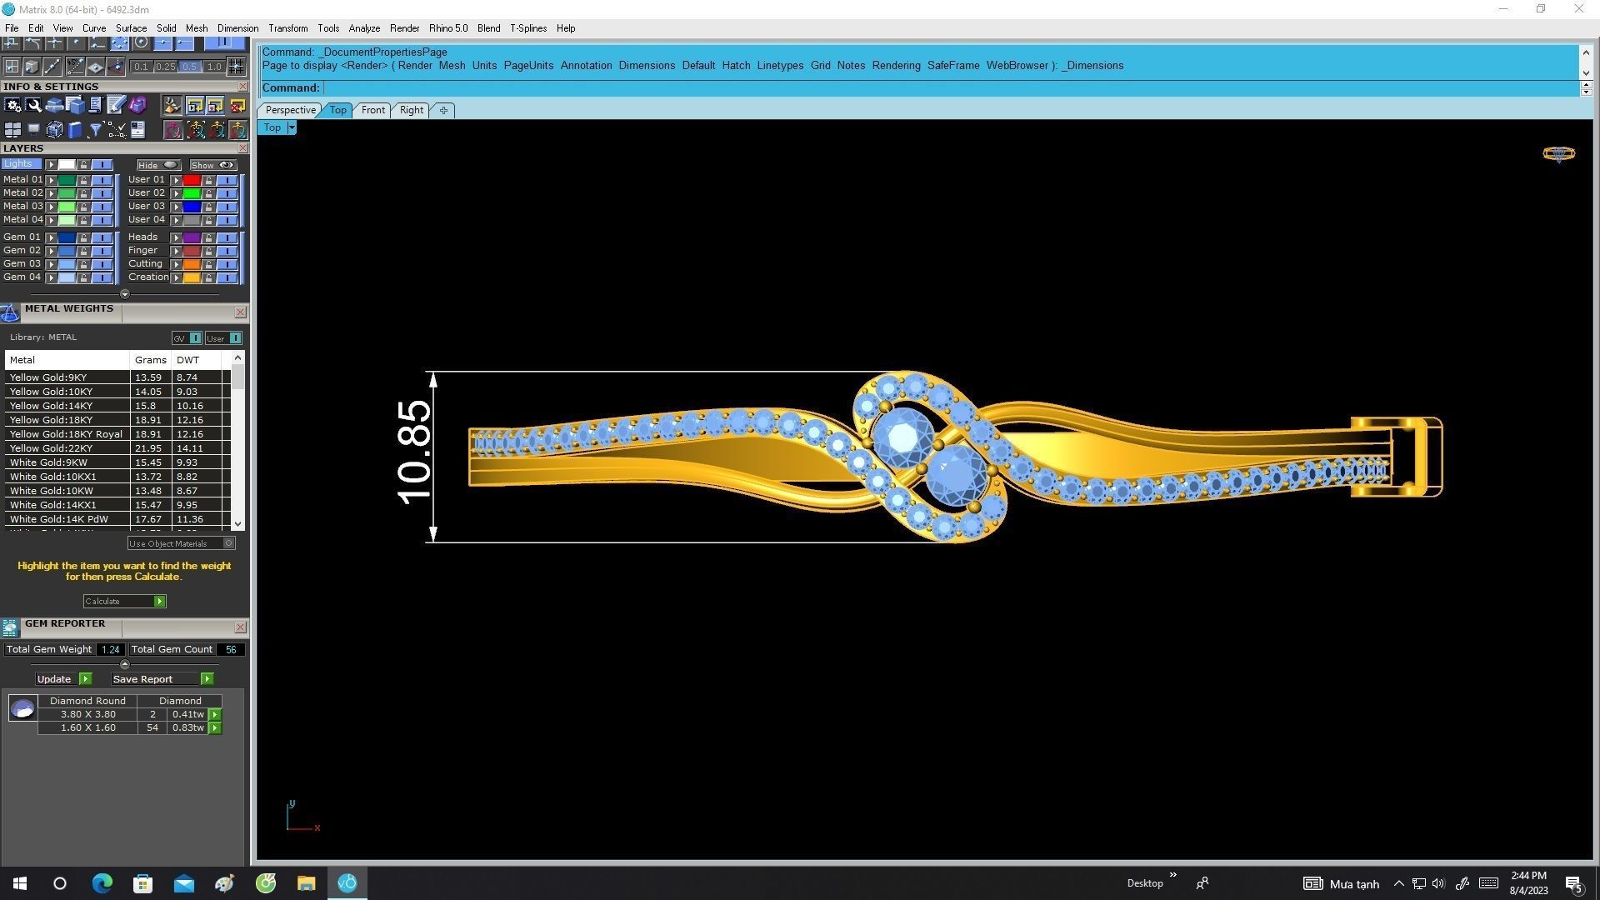Toggle the GV library switch
The height and width of the screenshot is (900, 1600).
(x=195, y=338)
